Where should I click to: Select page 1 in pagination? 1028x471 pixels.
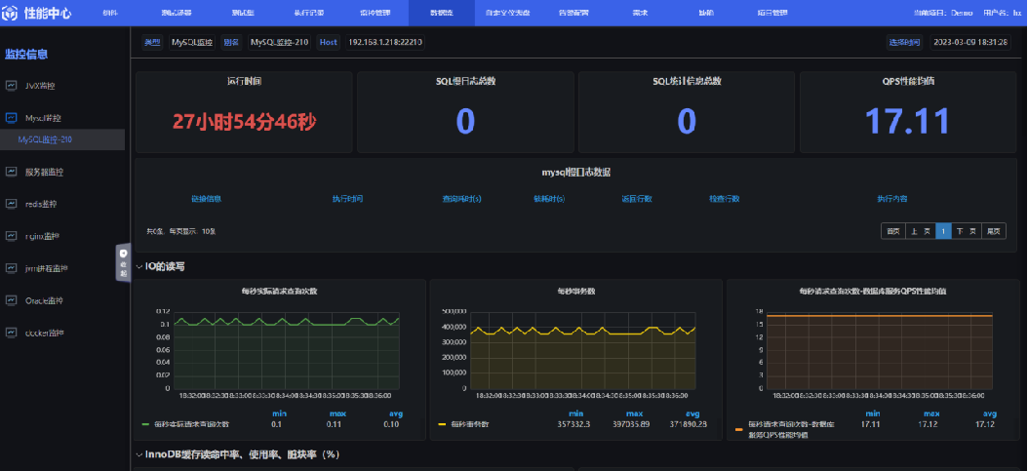tap(943, 230)
